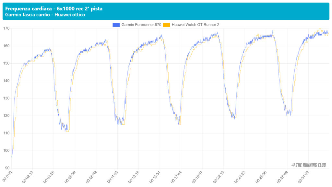This screenshot has width=332, height=187.
Task: Click the orange Huawei legend color swatch
Action: coord(166,25)
